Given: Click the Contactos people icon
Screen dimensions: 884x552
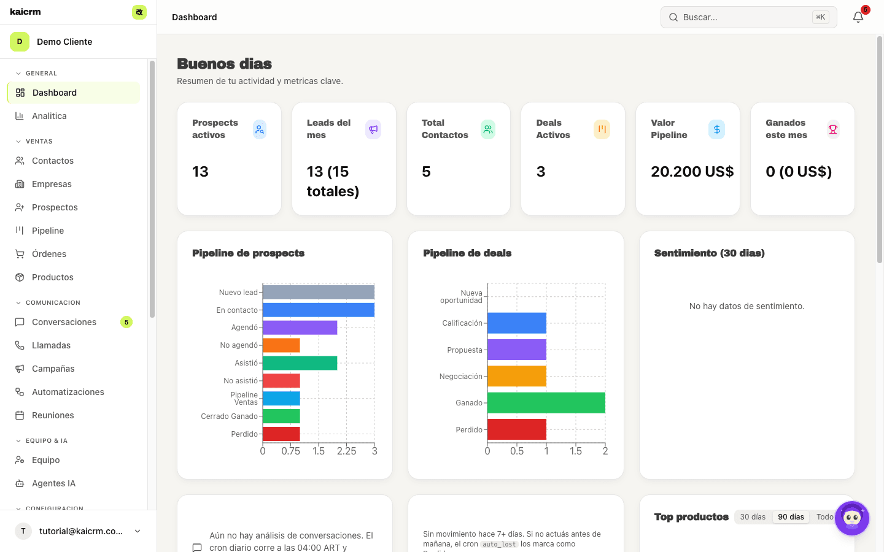Looking at the screenshot, I should (x=20, y=161).
